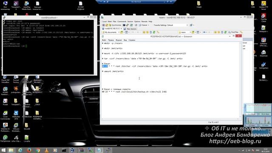Click the remote panel refresh icon

coord(225,32)
